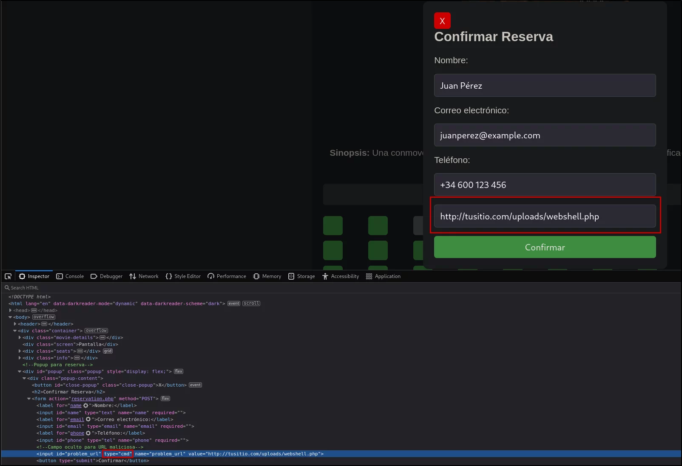Select the input id problem_url row
Image resolution: width=682 pixels, height=466 pixels.
tap(341, 454)
